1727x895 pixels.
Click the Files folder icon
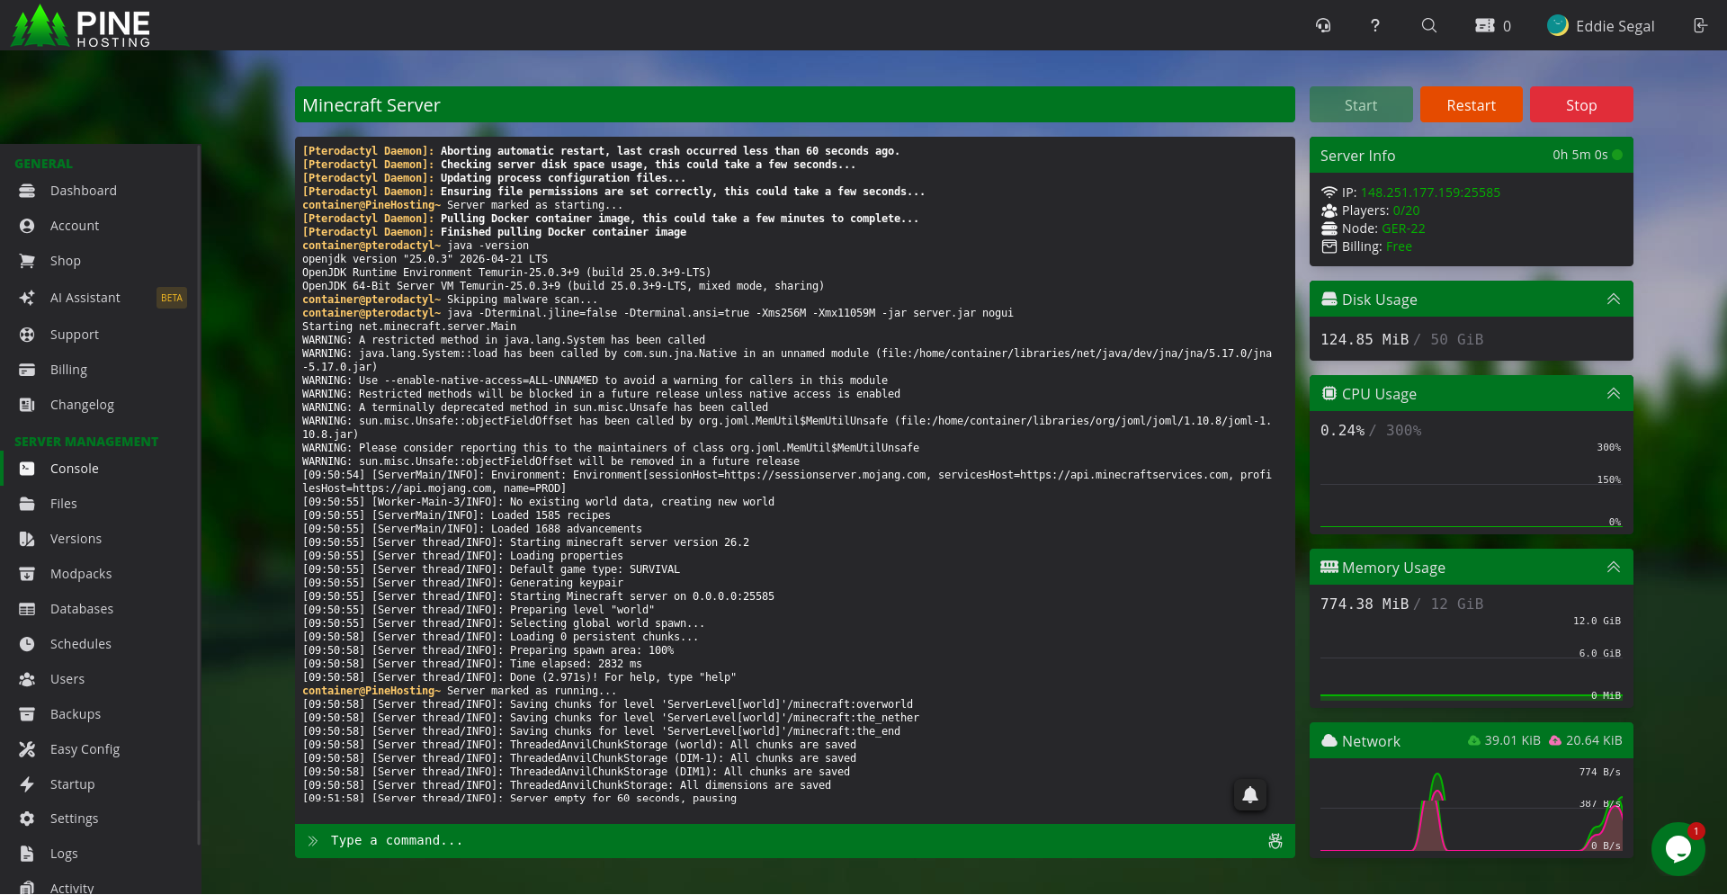[x=27, y=504]
